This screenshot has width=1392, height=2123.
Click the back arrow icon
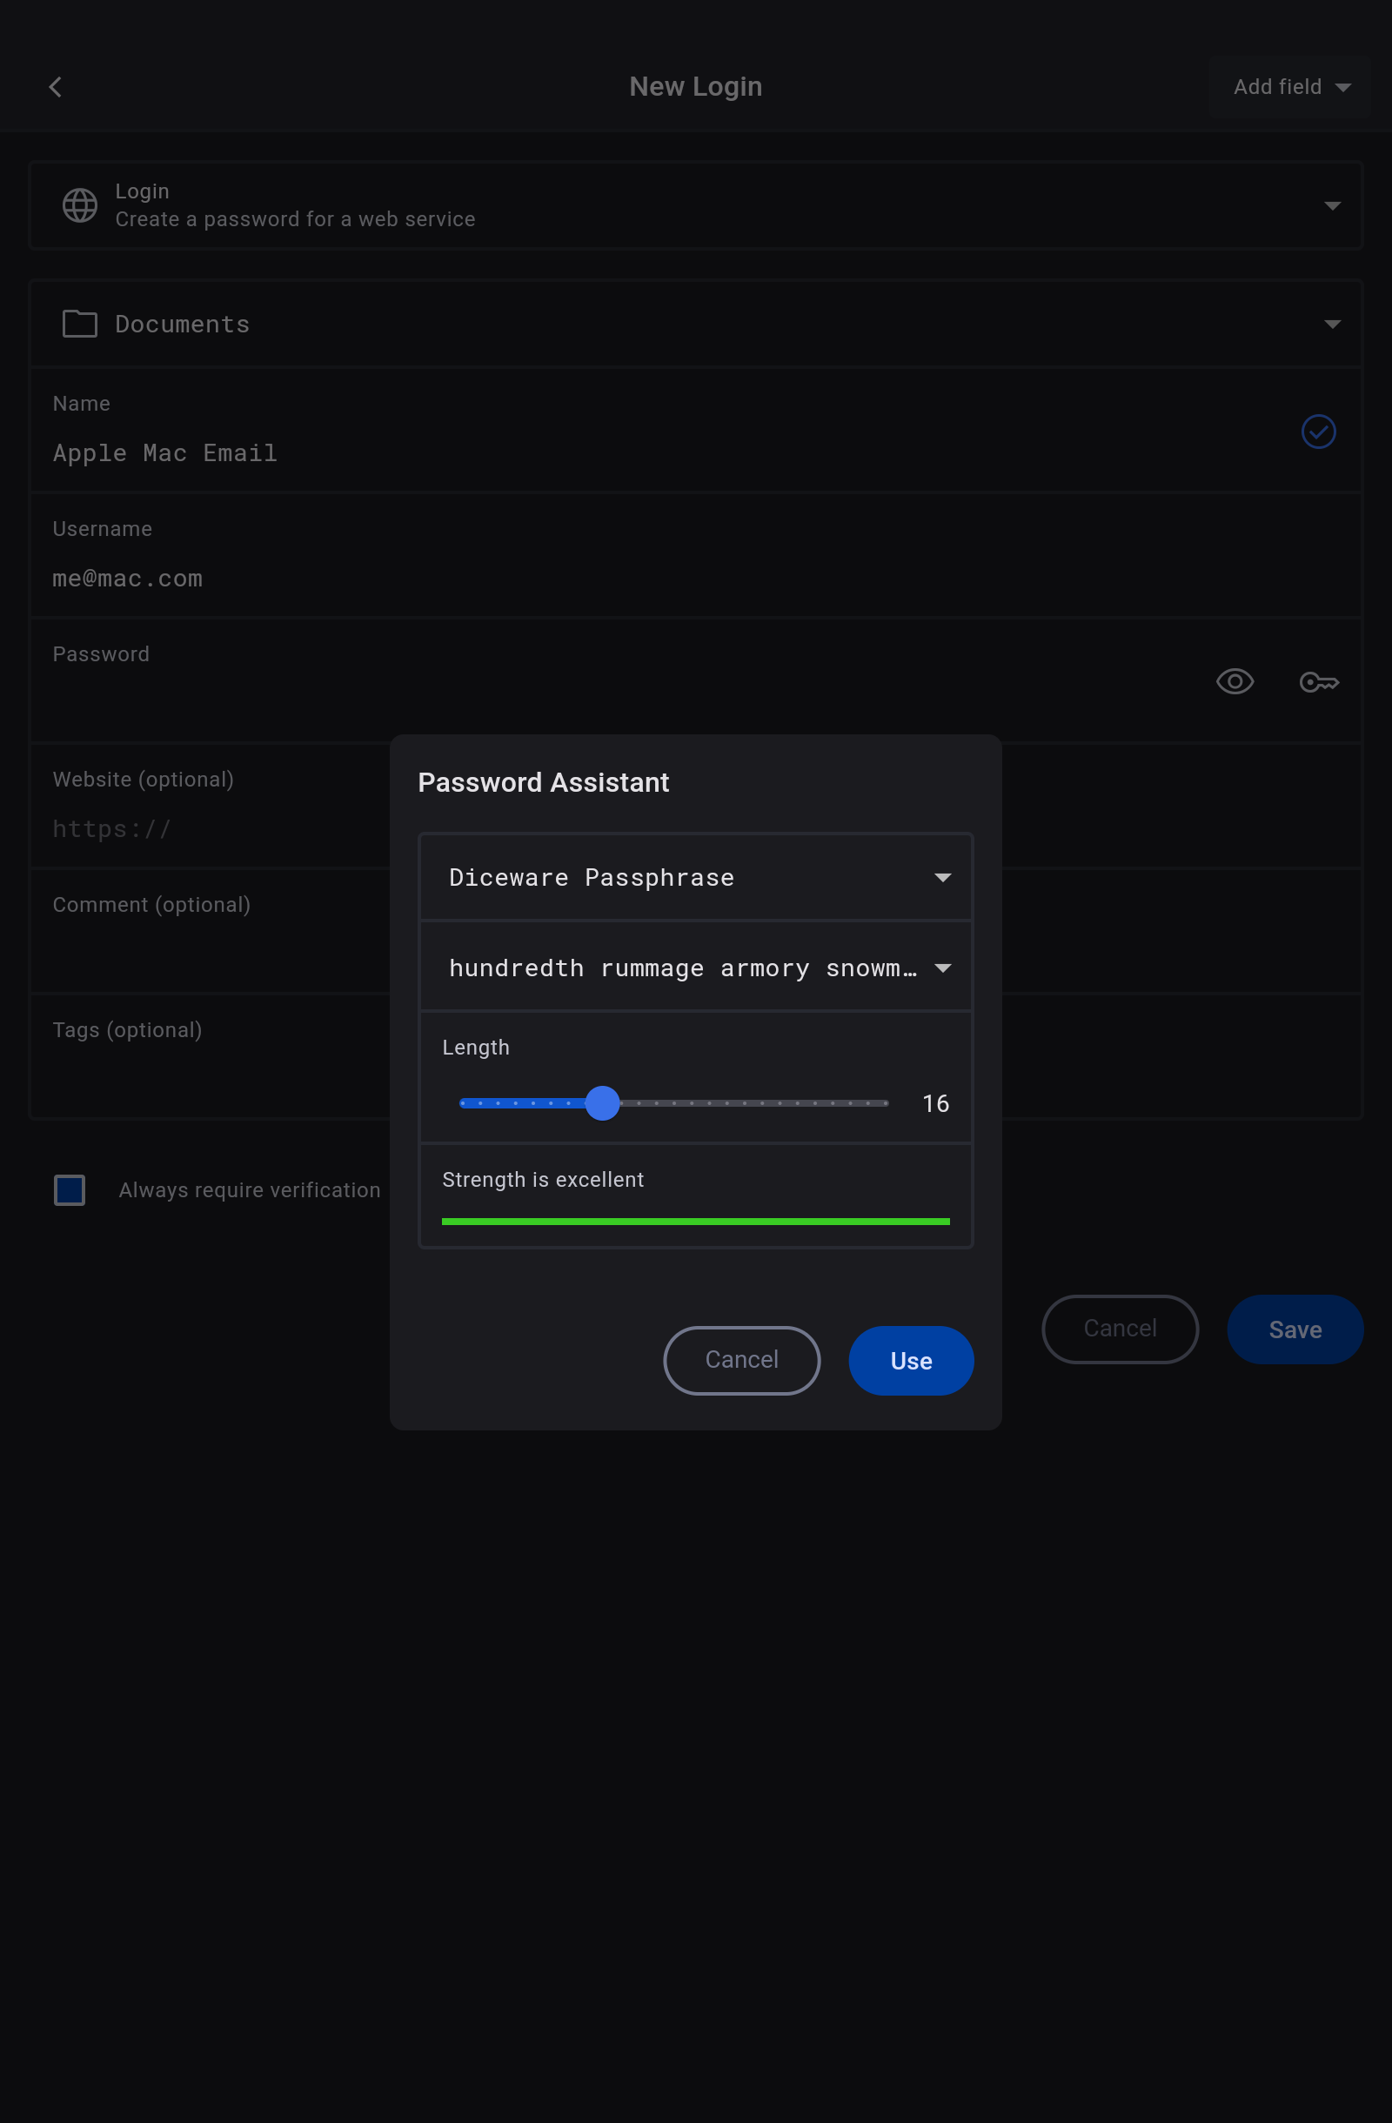pyautogui.click(x=56, y=86)
